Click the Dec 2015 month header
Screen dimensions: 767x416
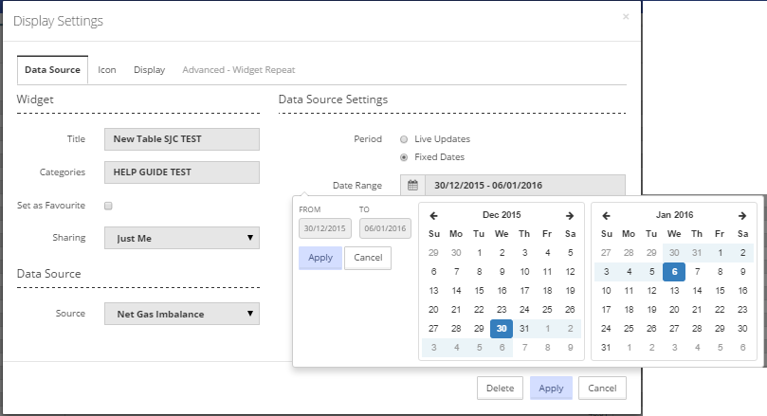502,215
